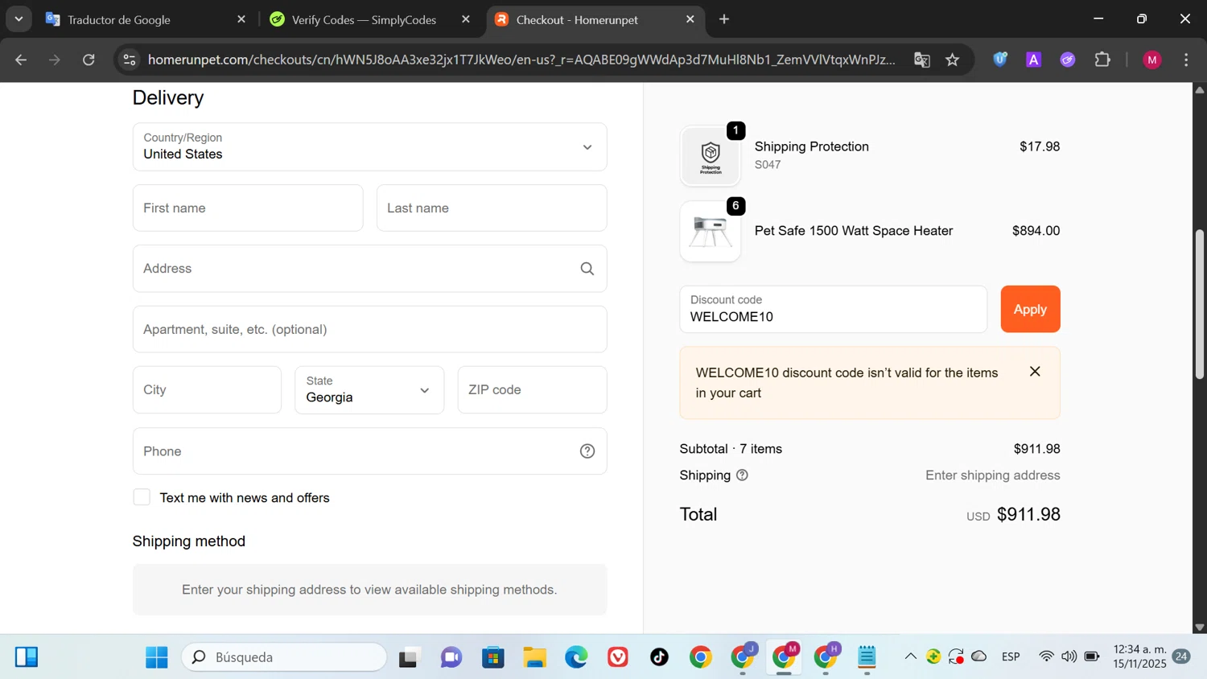Open the Chrome three-dot menu
The width and height of the screenshot is (1207, 679).
tap(1186, 60)
